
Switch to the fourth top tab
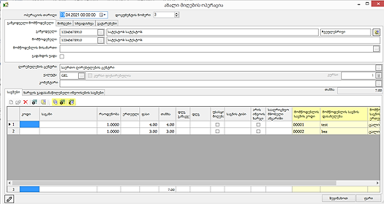coord(107,23)
